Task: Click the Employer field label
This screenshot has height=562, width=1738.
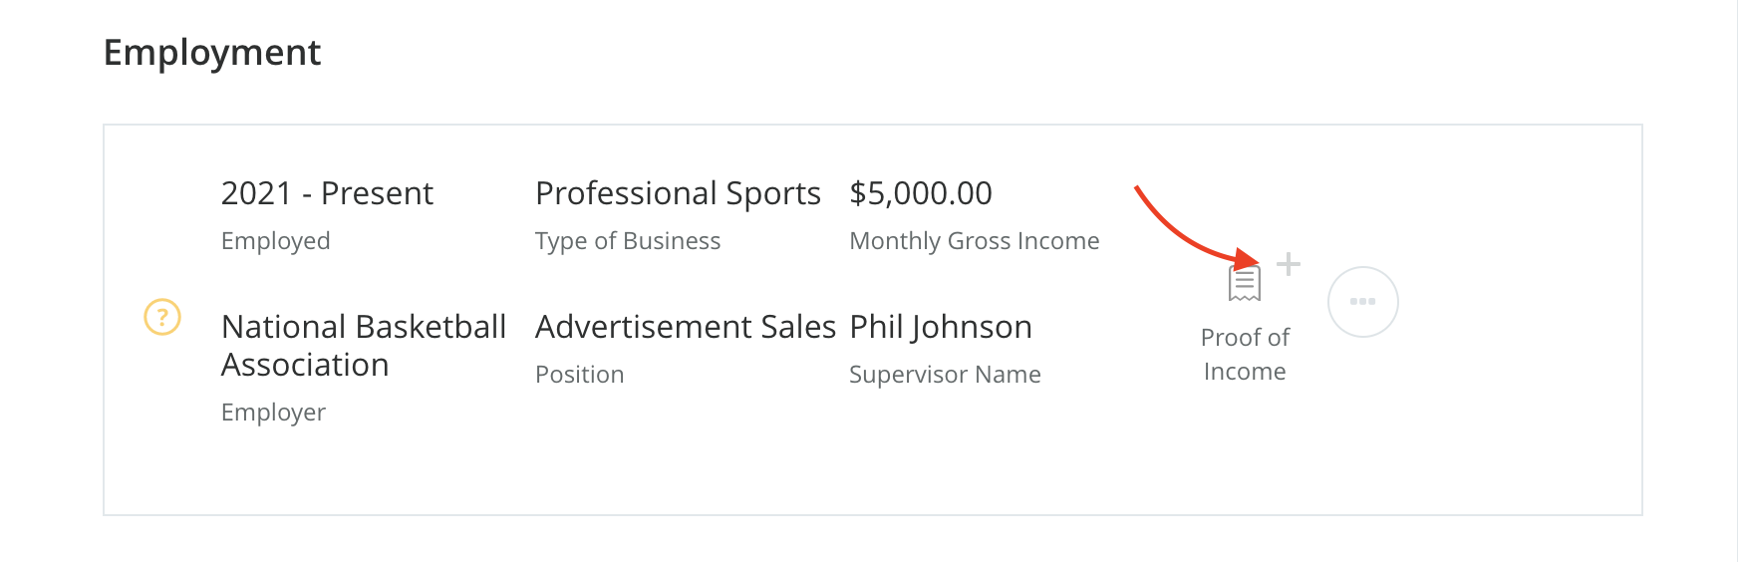Action: pos(273,413)
